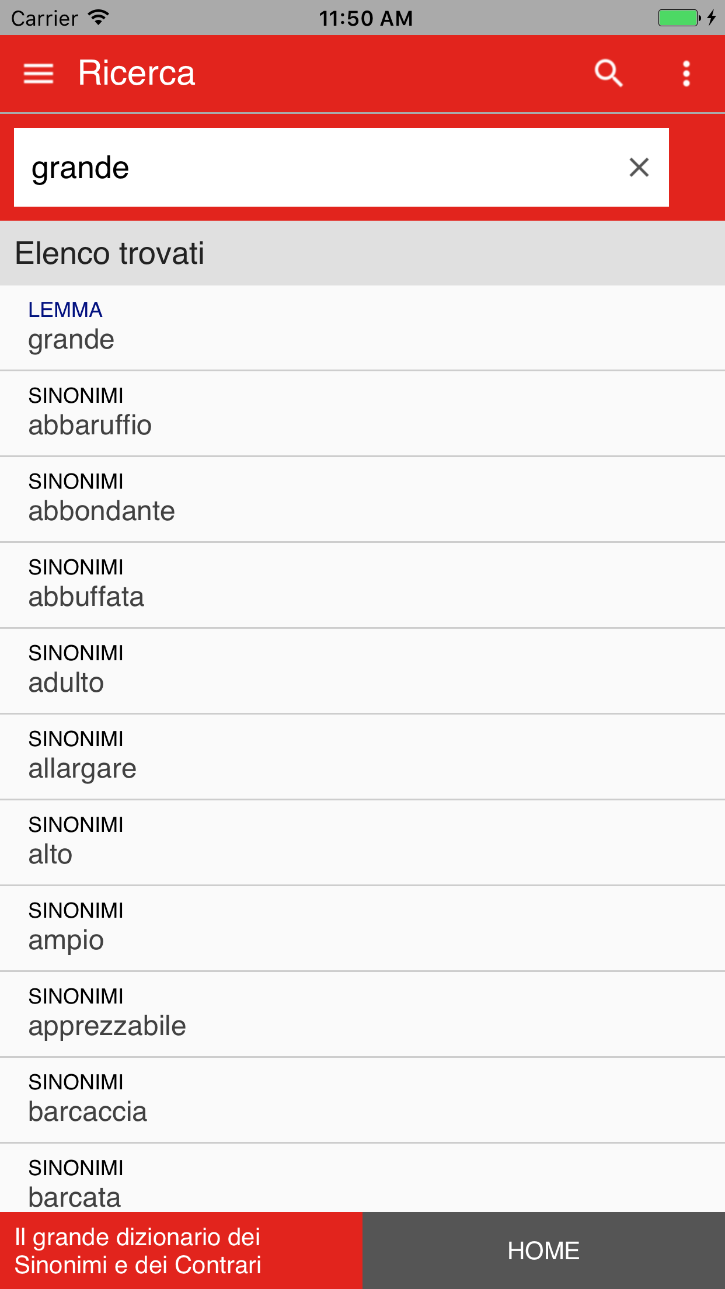Image resolution: width=725 pixels, height=1289 pixels.
Task: Open the 'ampio' synonym entry
Action: click(x=362, y=928)
